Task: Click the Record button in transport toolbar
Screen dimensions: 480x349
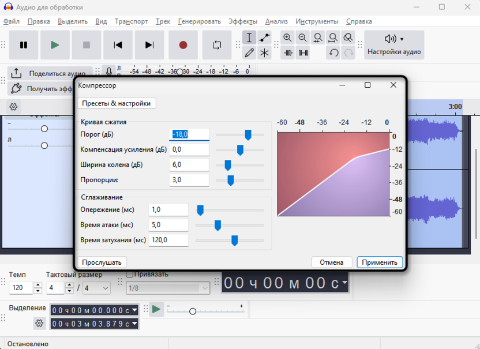Action: pos(183,45)
